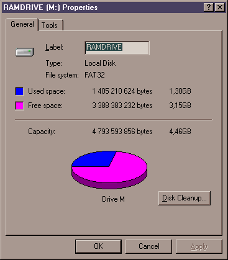Screen dimensions: 228x260
Task: Select the General tab
Action: pos(22,24)
